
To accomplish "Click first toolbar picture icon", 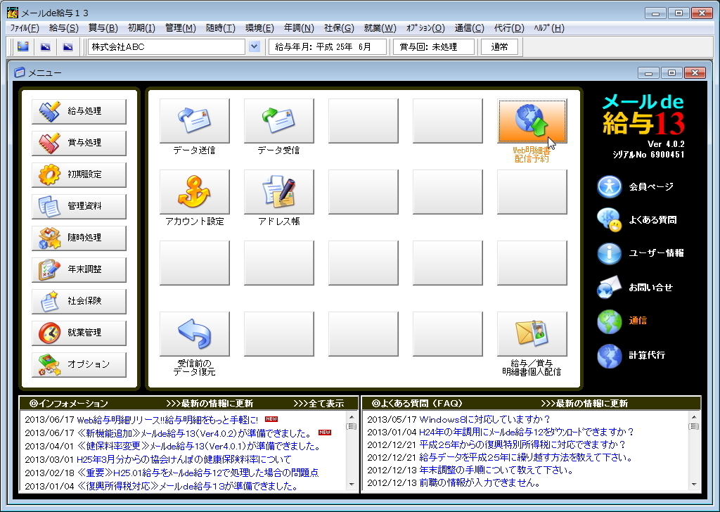I will (23, 46).
